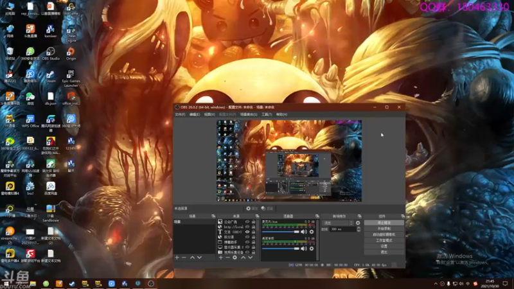Open the WPS Office desktop shortcut
The width and height of the screenshot is (514, 289).
(x=30, y=121)
